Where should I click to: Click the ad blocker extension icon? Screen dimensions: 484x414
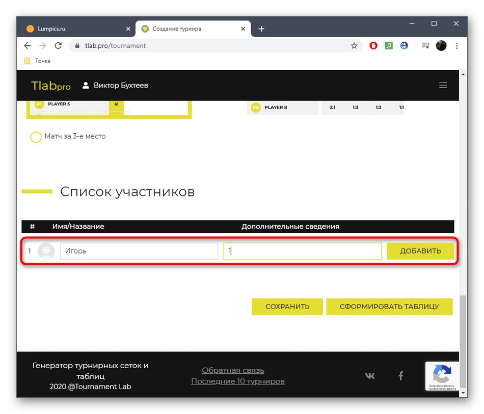point(373,45)
